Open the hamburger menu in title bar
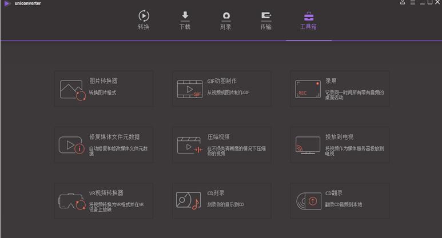The image size is (442, 238). [413, 2]
